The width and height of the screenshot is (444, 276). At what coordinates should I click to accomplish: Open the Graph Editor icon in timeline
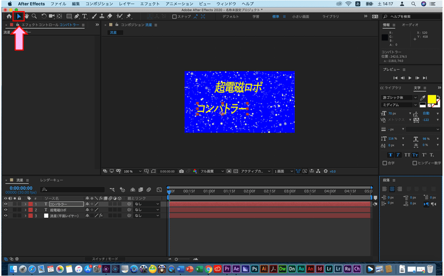[x=159, y=190]
